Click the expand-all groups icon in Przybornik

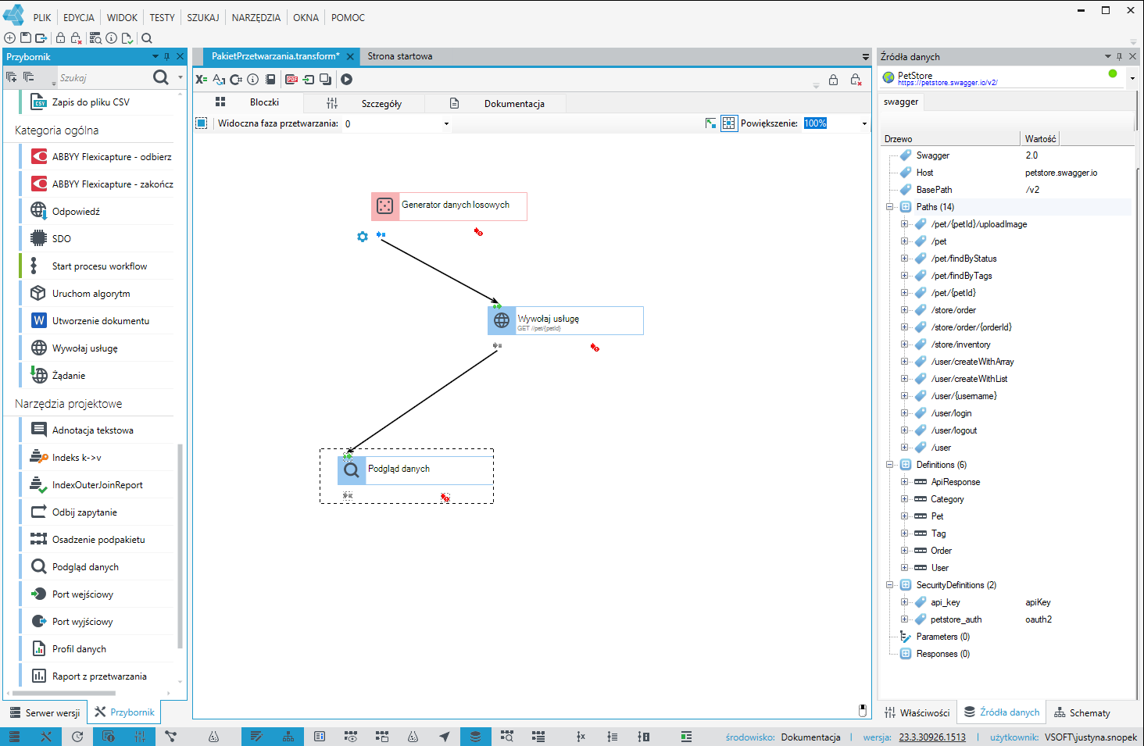11,77
